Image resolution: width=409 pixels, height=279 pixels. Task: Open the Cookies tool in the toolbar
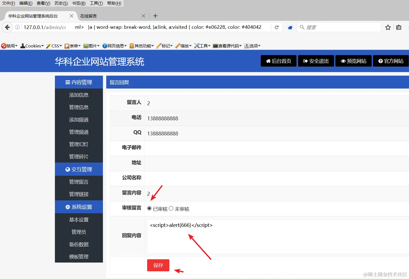[31, 45]
